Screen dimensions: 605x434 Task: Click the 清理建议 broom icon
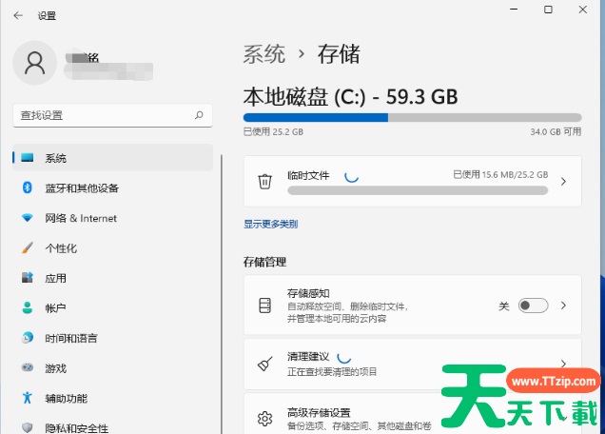click(x=265, y=364)
